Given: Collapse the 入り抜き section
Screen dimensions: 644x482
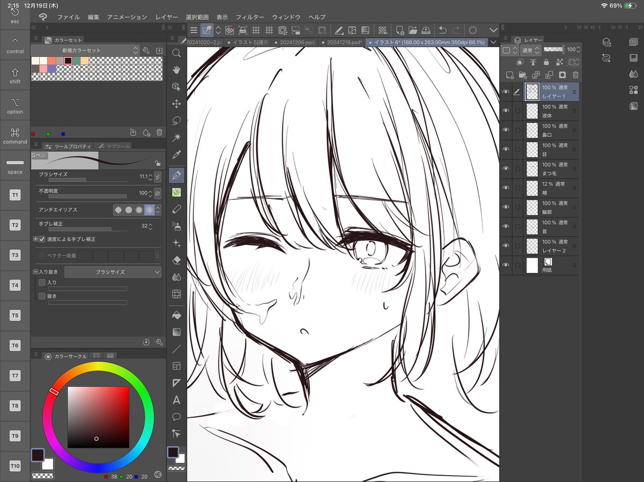Looking at the screenshot, I should coord(35,272).
